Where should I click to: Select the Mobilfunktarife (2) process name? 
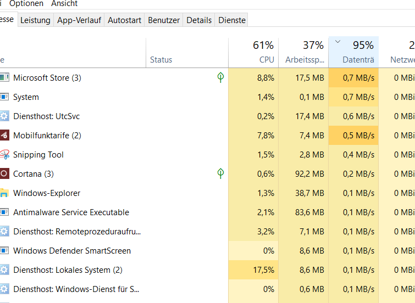[47, 136]
